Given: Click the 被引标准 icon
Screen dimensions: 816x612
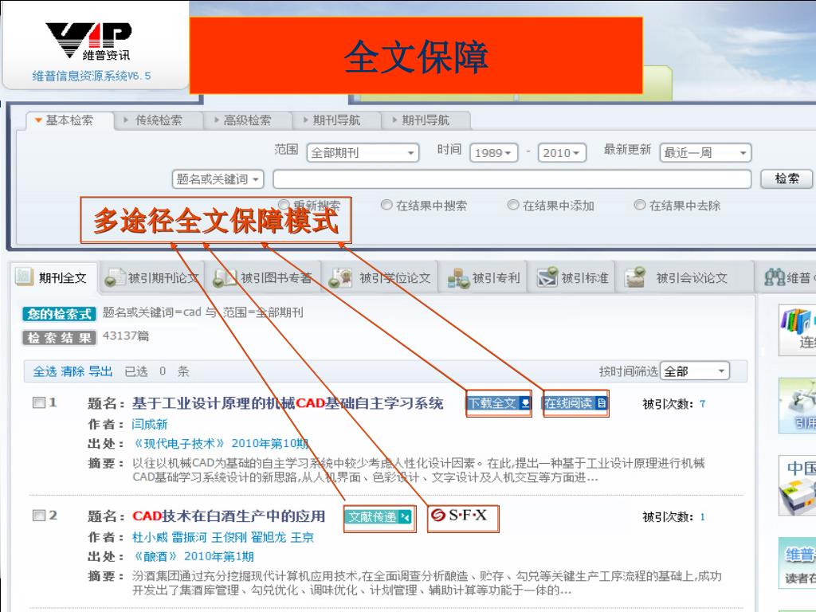Looking at the screenshot, I should click(x=547, y=278).
